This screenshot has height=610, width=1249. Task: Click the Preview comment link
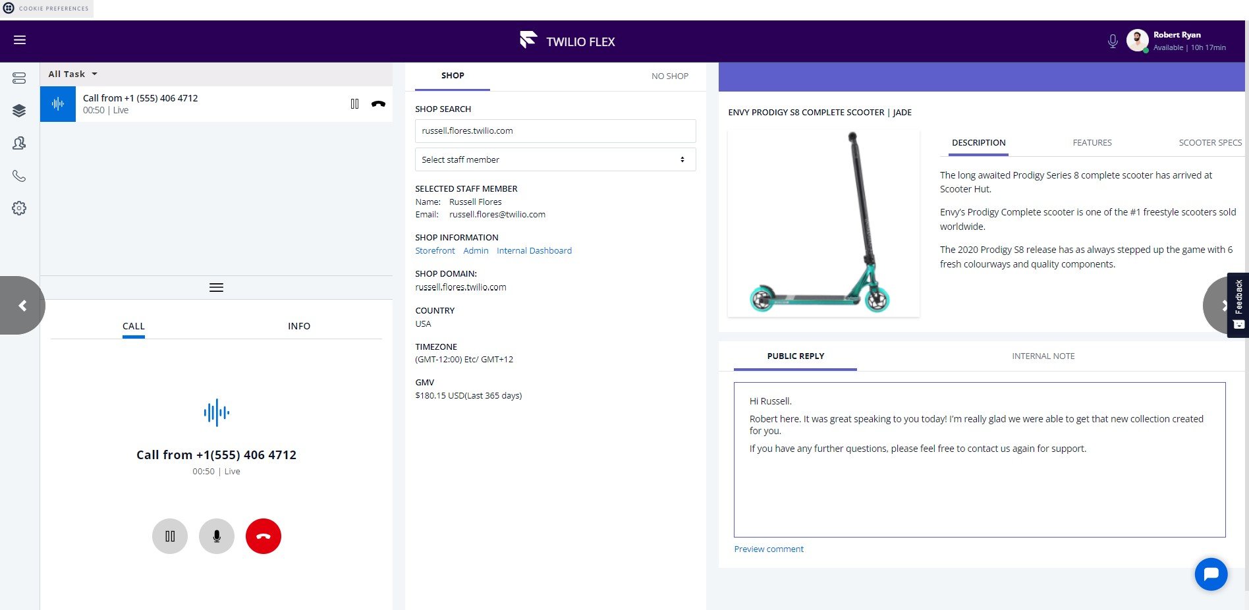pos(769,549)
